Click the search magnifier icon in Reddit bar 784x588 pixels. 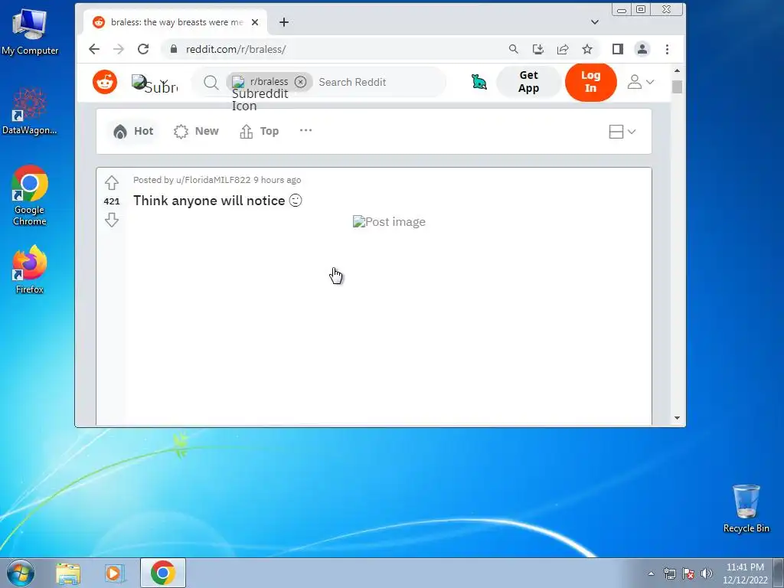[x=211, y=83]
